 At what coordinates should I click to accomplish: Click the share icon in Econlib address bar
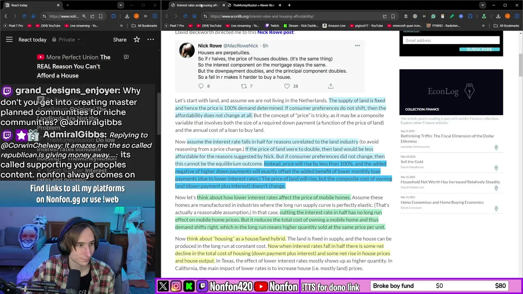[384, 16]
